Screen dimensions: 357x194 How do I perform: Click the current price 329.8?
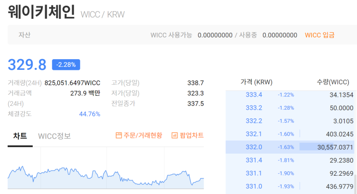(x=27, y=65)
